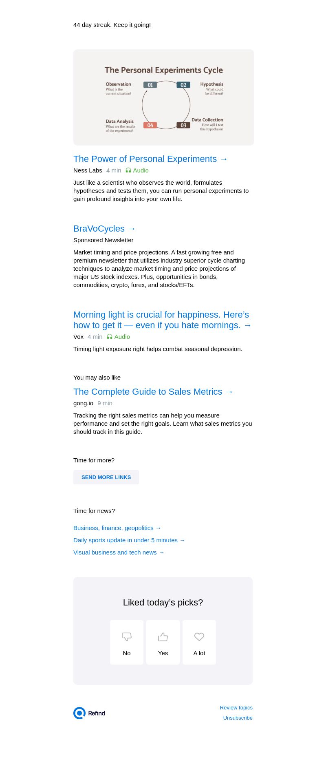Click the Audio label next to Ness Labs
Image resolution: width=326 pixels, height=760 pixels.
point(141,170)
